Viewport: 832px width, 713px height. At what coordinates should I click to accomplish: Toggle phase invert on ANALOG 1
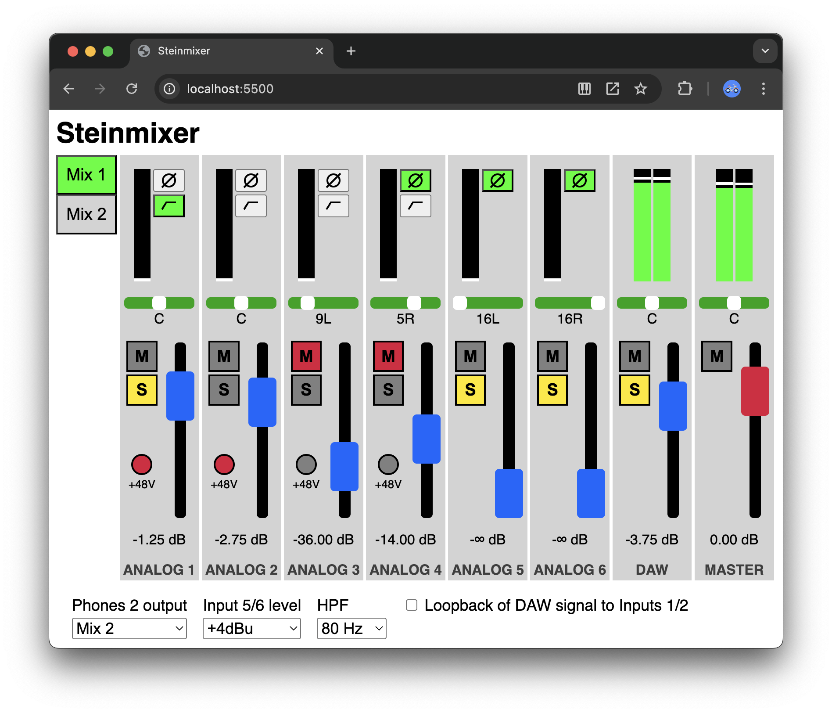[x=169, y=180]
